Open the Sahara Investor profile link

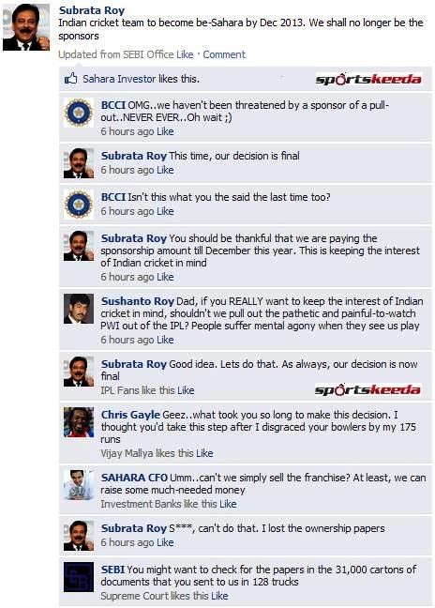(x=119, y=79)
